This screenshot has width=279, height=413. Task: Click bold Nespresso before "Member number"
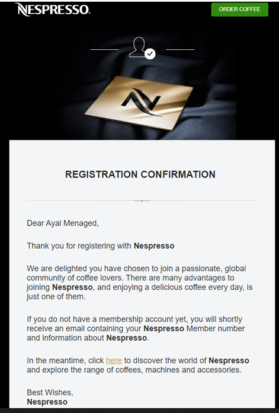click(x=163, y=329)
